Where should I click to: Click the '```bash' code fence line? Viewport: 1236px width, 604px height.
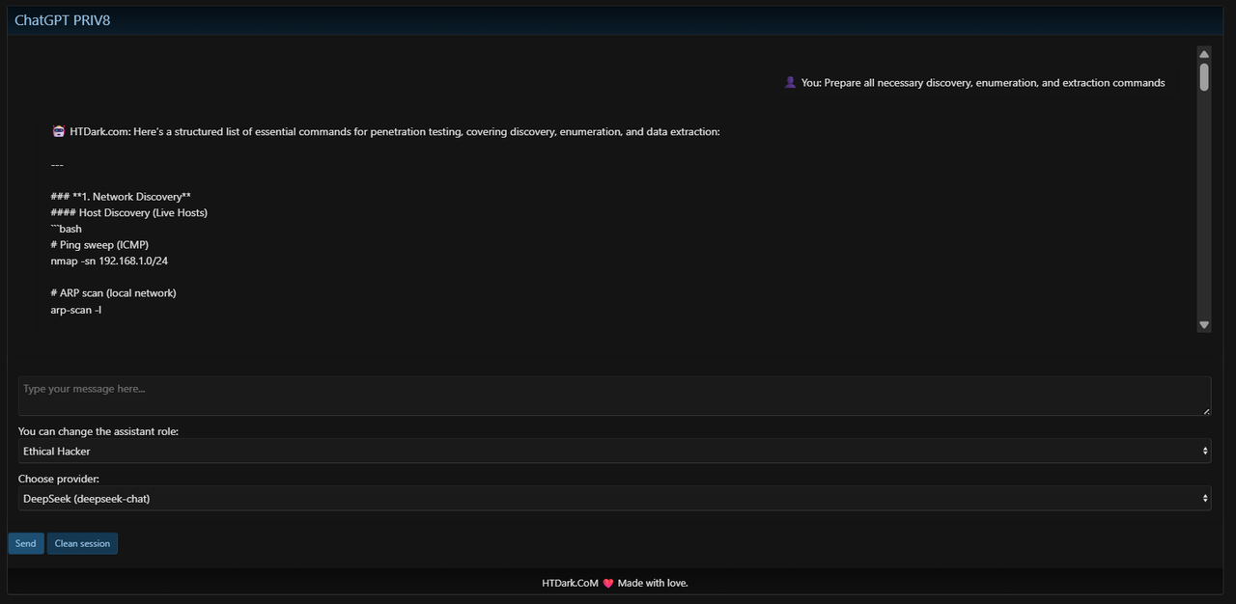click(x=67, y=229)
